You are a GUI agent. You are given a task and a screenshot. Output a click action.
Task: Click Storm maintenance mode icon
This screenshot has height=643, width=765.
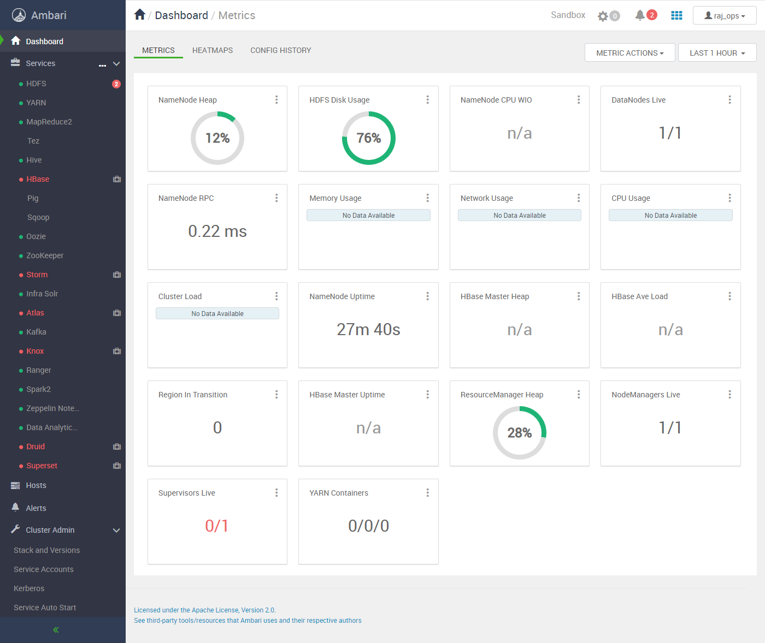click(x=117, y=275)
